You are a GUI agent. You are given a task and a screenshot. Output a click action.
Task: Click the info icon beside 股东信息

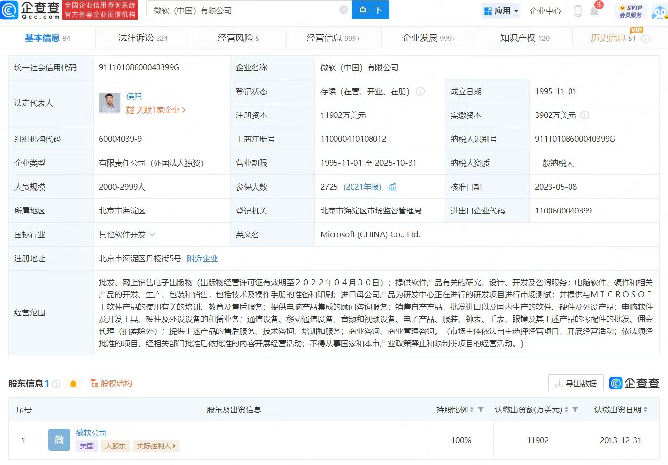tap(56, 384)
